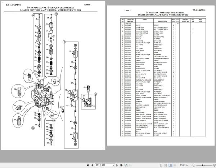
Task: Click the E2-1-2-OP2/01 code on the diagram page
Action: coord(13,5)
